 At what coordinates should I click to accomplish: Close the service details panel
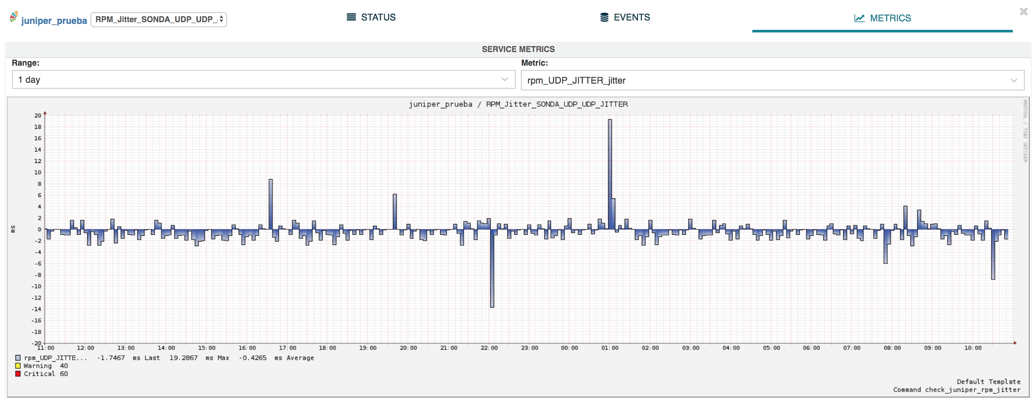(1023, 12)
